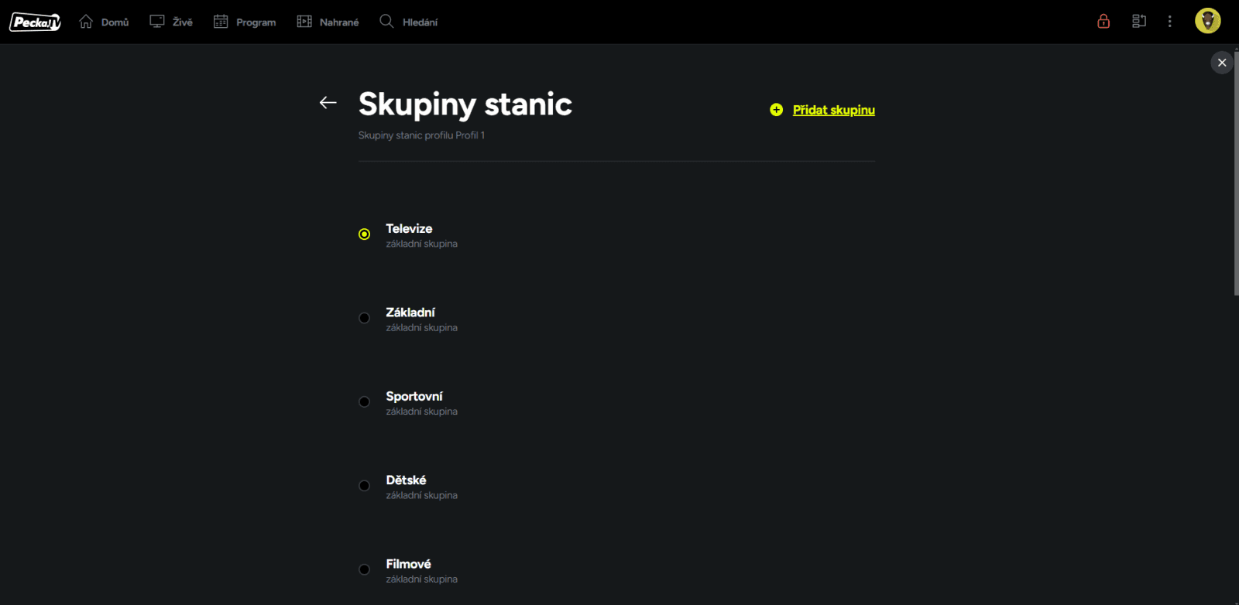Select the Sportovní radio button
The width and height of the screenshot is (1239, 605).
coord(365,402)
